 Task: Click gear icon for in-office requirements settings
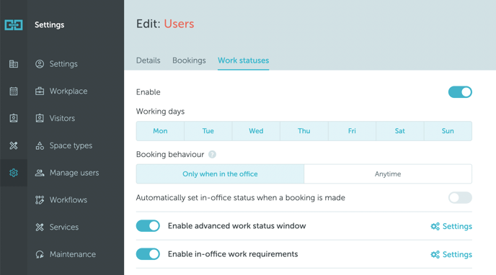(435, 254)
